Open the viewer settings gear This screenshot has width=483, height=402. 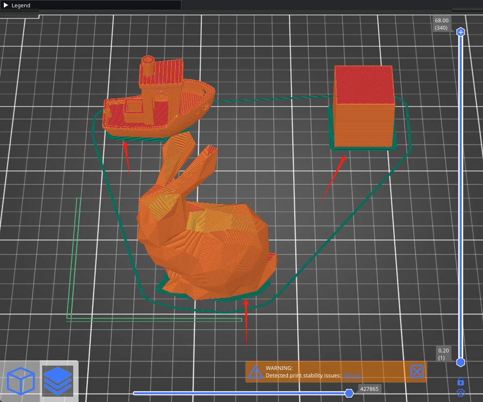(460, 393)
